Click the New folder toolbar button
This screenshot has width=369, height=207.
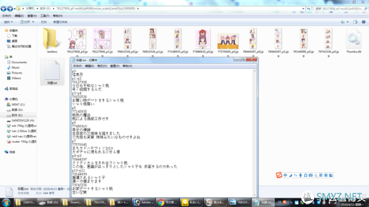pos(60,22)
